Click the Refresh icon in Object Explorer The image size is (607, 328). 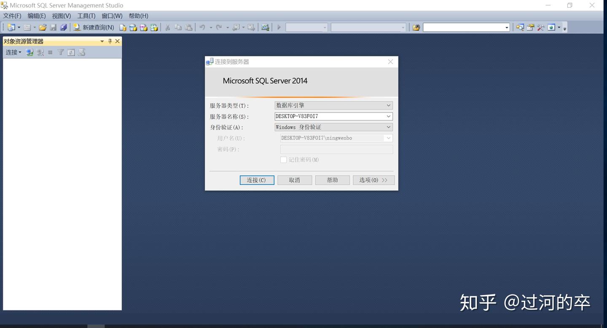click(x=71, y=52)
